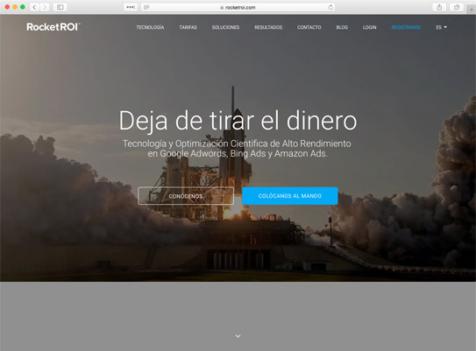The image size is (476, 351).
Task: Click the Reader view icon in address bar
Action: coord(146,7)
